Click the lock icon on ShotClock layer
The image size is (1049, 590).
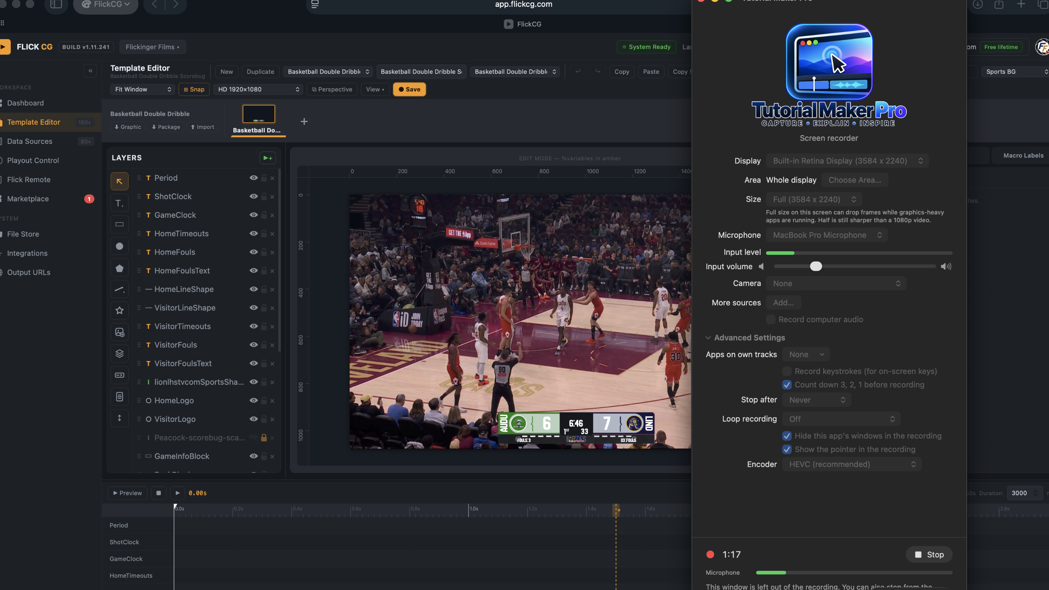pyautogui.click(x=264, y=196)
